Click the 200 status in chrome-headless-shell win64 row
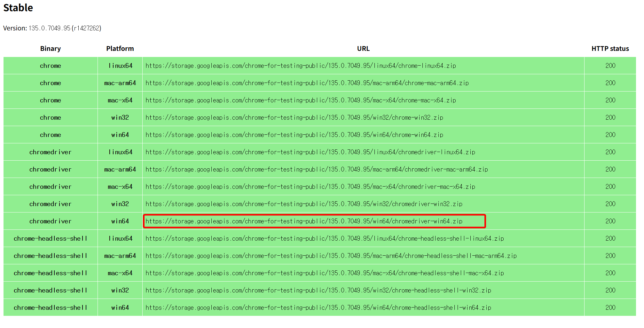 coord(610,308)
